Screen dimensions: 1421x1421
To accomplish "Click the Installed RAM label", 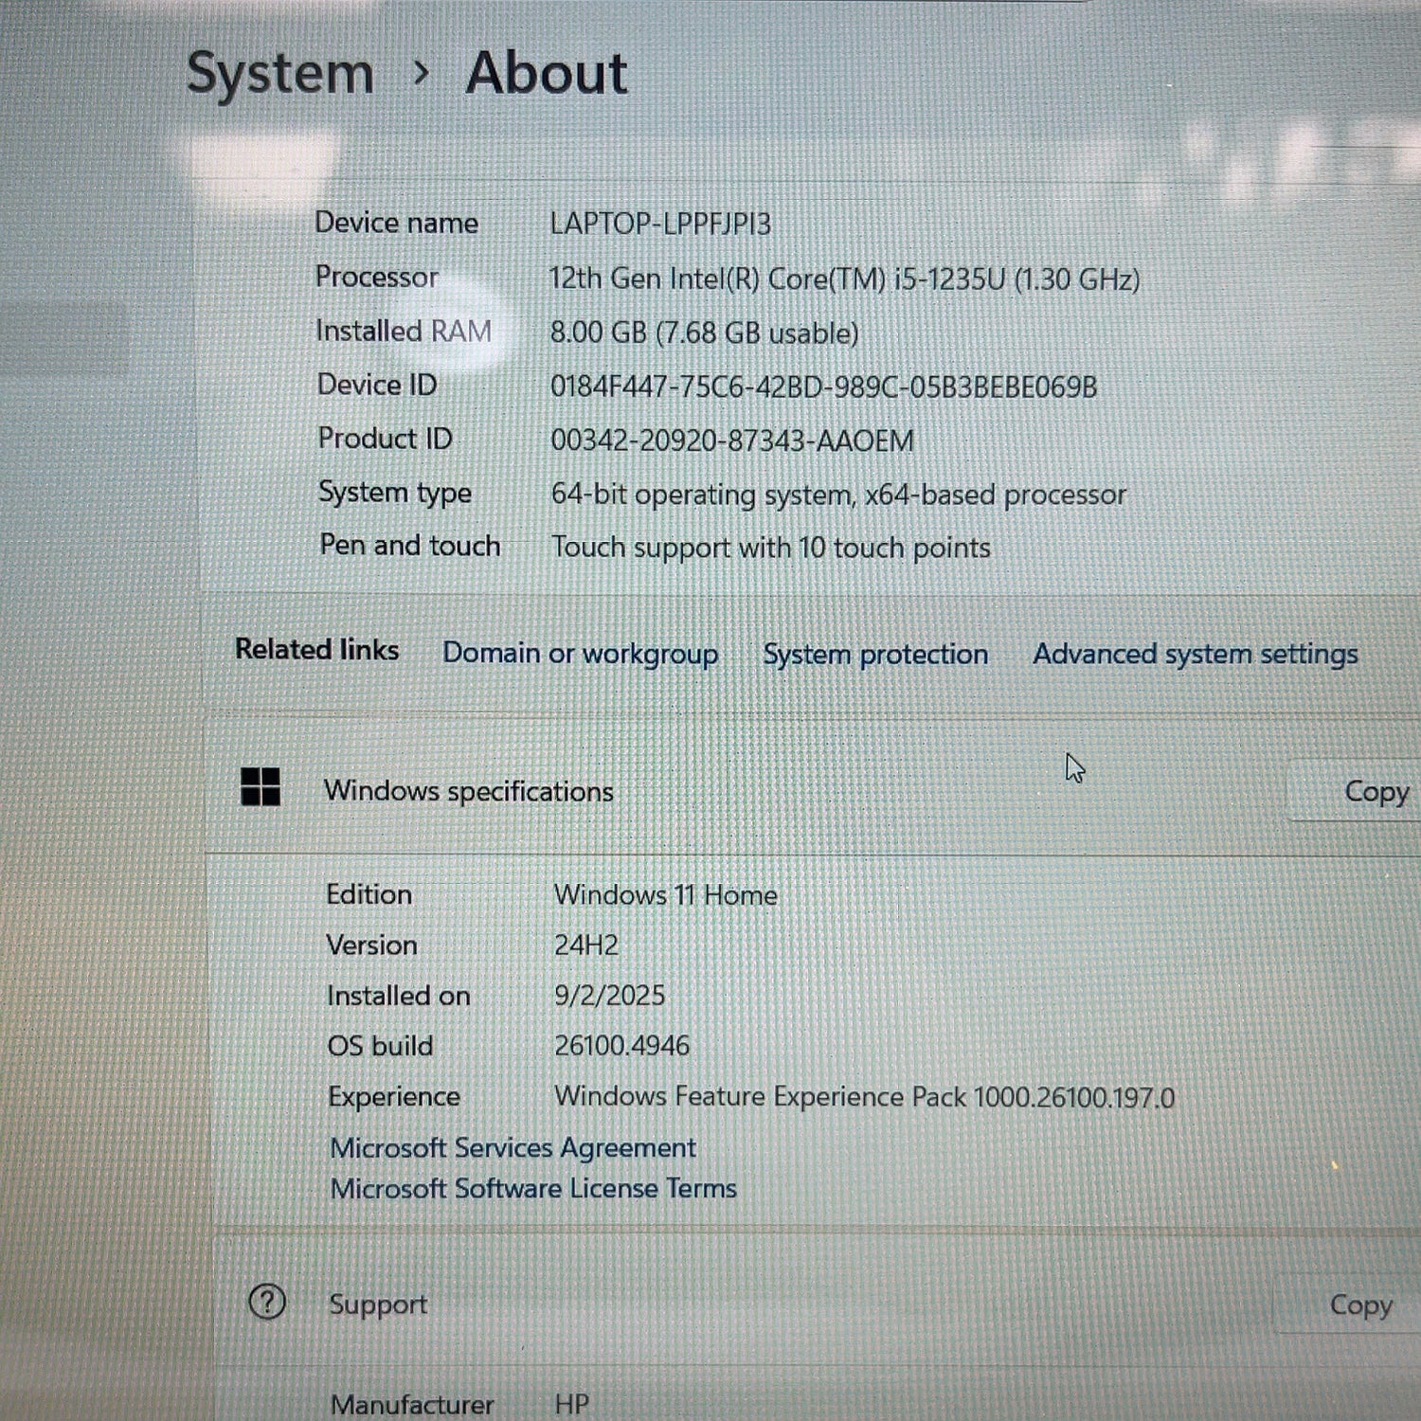I will tap(404, 331).
